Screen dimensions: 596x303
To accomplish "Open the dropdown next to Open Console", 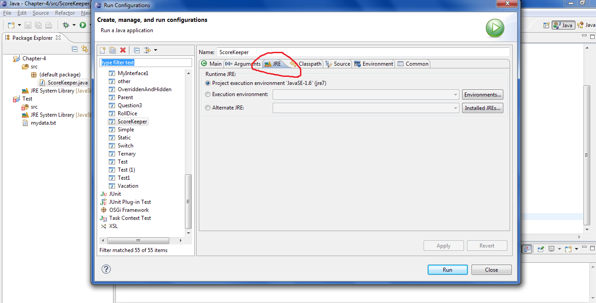I will tap(576, 248).
